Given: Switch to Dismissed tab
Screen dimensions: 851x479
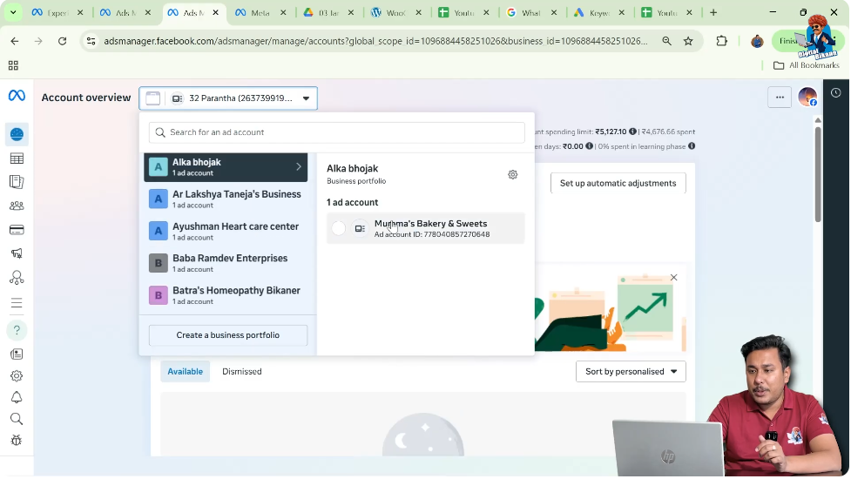Looking at the screenshot, I should 242,372.
